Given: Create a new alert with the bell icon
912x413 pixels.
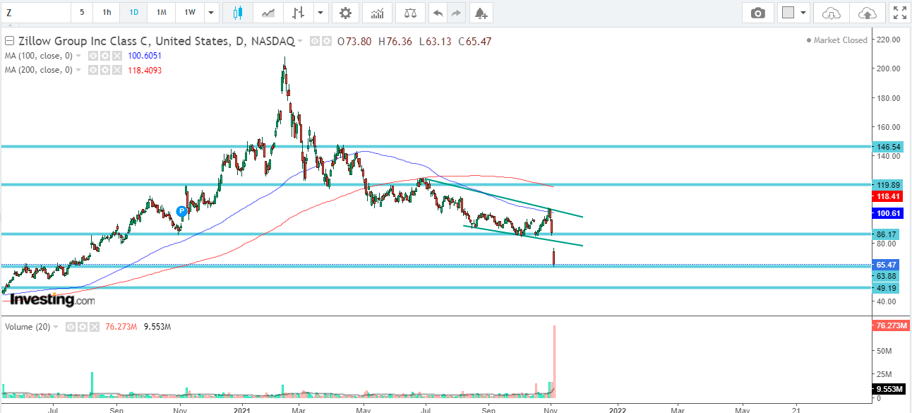Looking at the screenshot, I should pos(481,12).
